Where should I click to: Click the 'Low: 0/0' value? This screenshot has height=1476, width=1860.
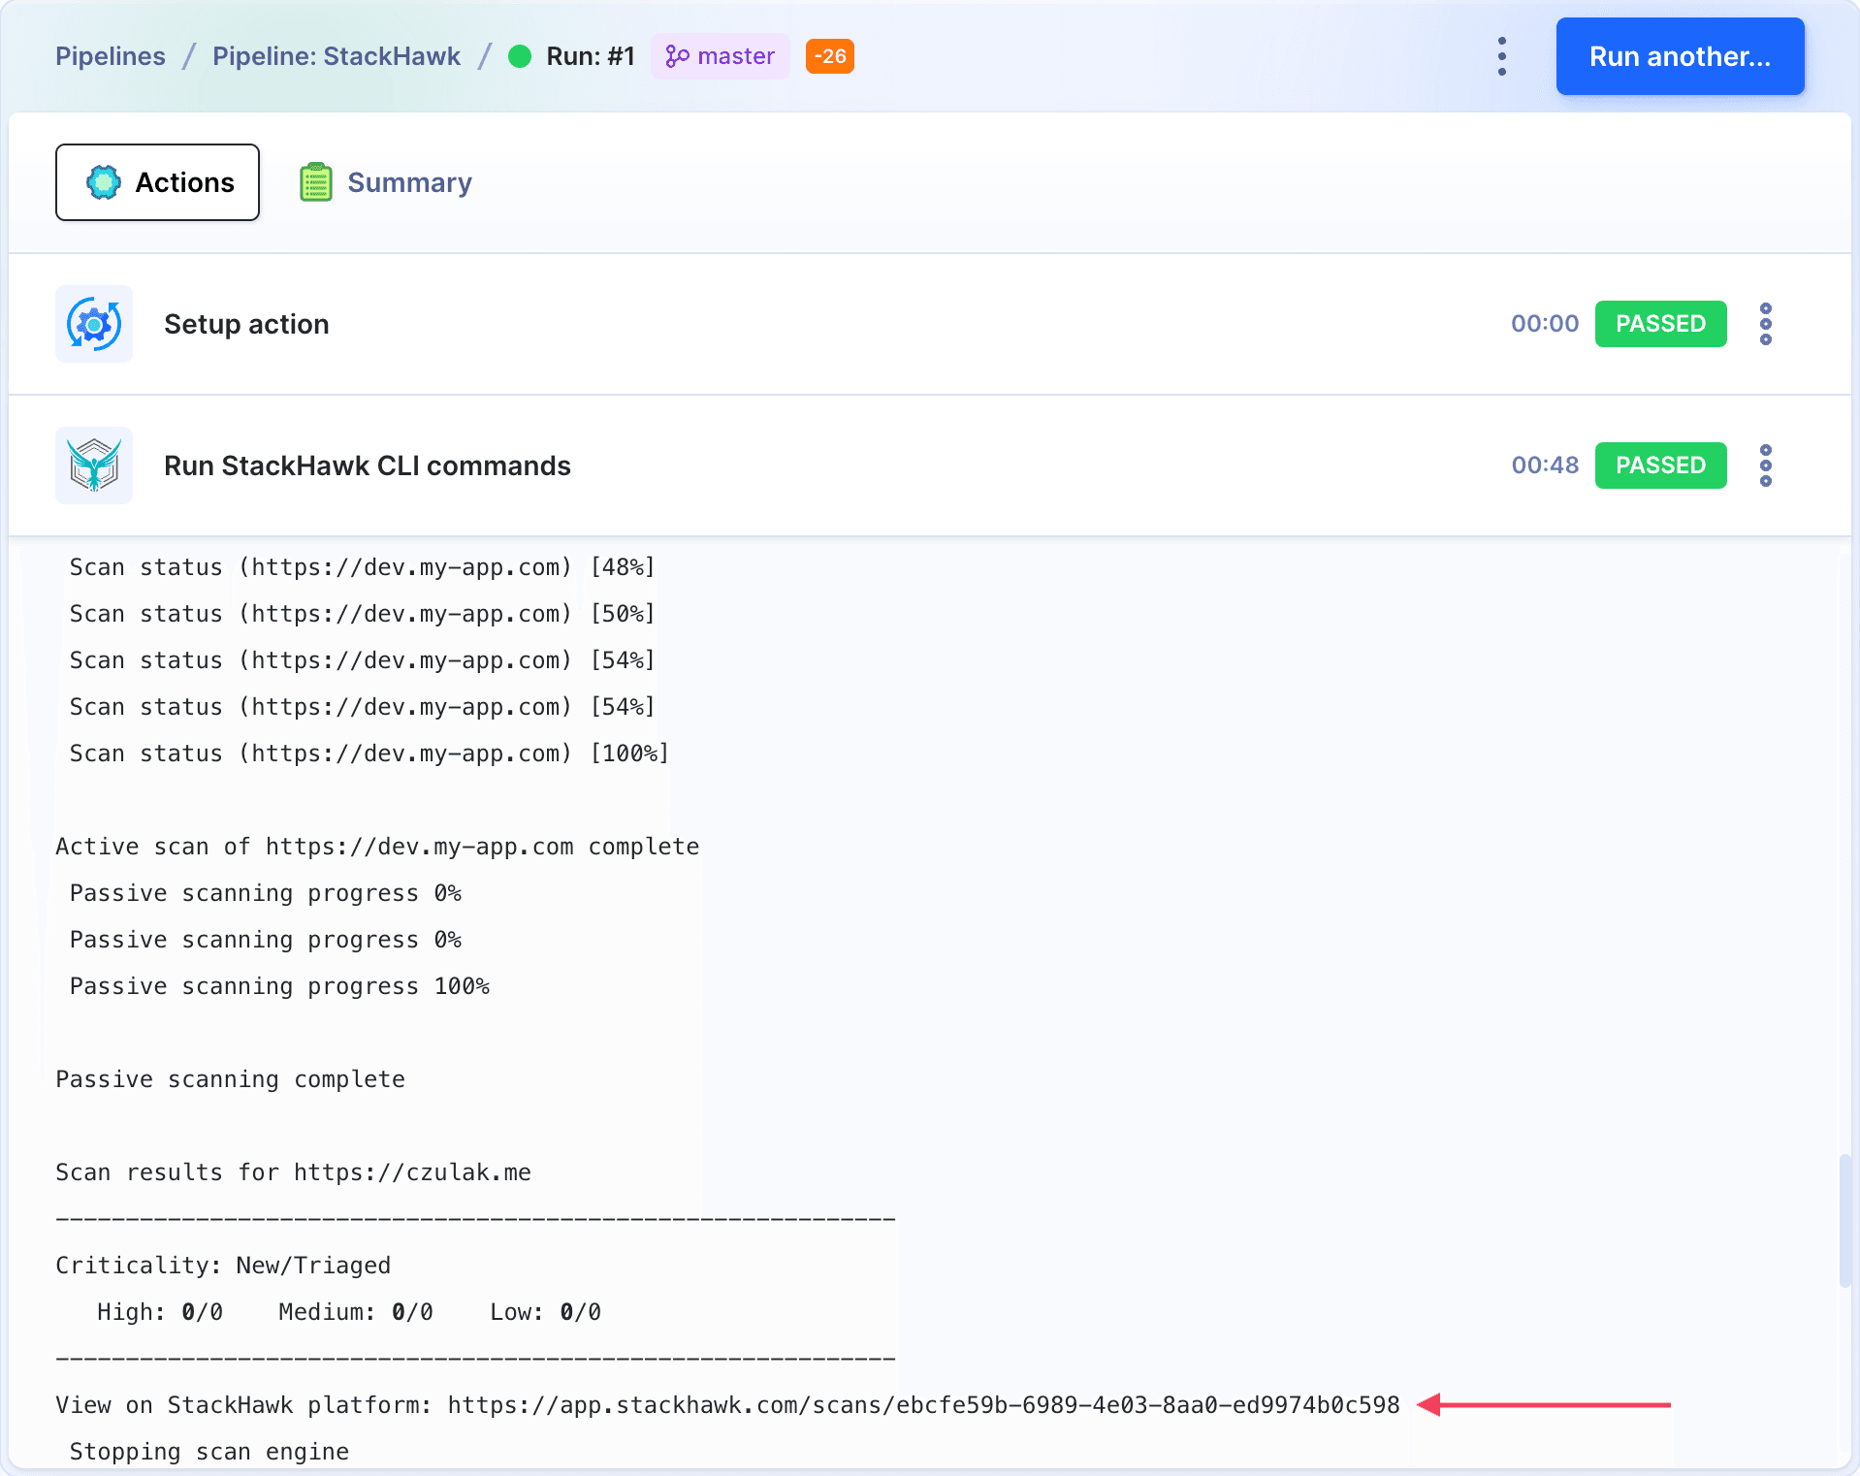pyautogui.click(x=546, y=1312)
